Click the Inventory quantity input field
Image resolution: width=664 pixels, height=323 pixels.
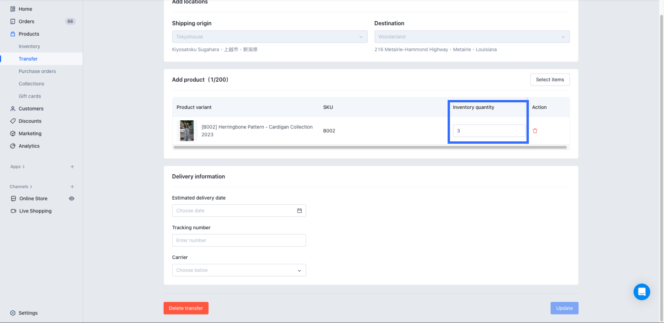489,131
